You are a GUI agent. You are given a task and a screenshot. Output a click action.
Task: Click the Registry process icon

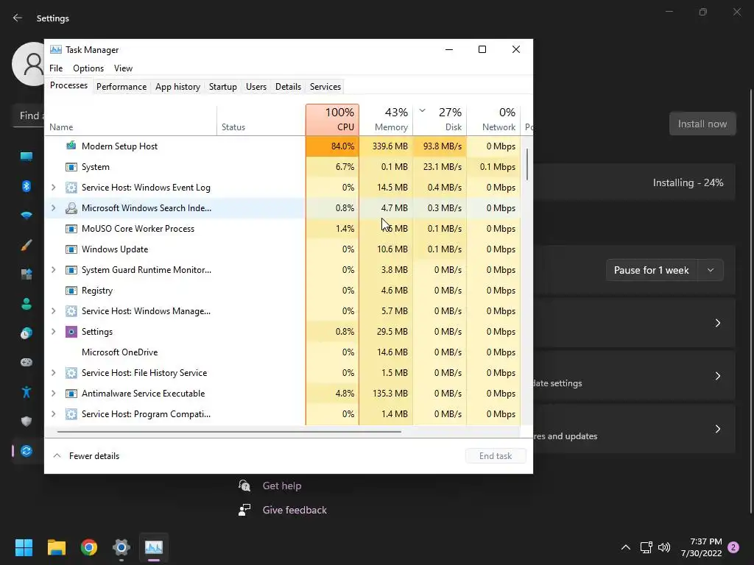coord(71,291)
